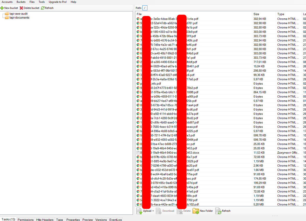The image size is (306, 221).
Task: Click Chrome icon of the 298,88 KB file
Action: coord(138,71)
